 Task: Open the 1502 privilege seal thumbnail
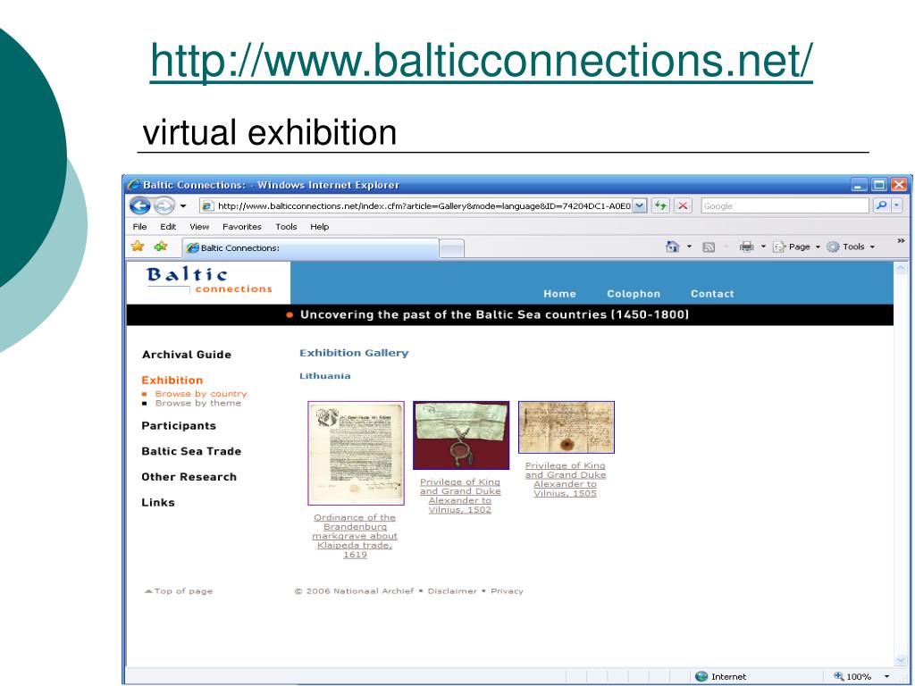click(x=461, y=435)
